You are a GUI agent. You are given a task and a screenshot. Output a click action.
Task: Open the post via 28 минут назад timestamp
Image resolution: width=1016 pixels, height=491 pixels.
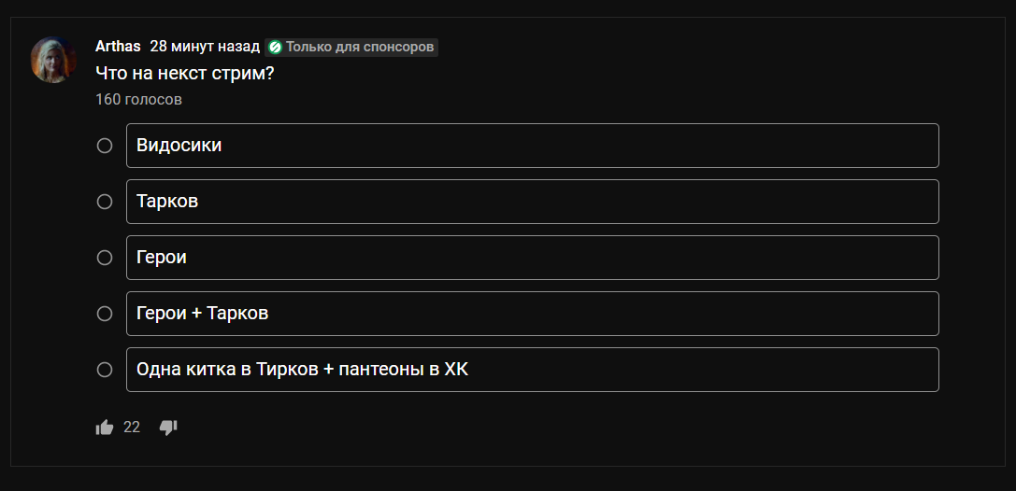[x=205, y=47]
